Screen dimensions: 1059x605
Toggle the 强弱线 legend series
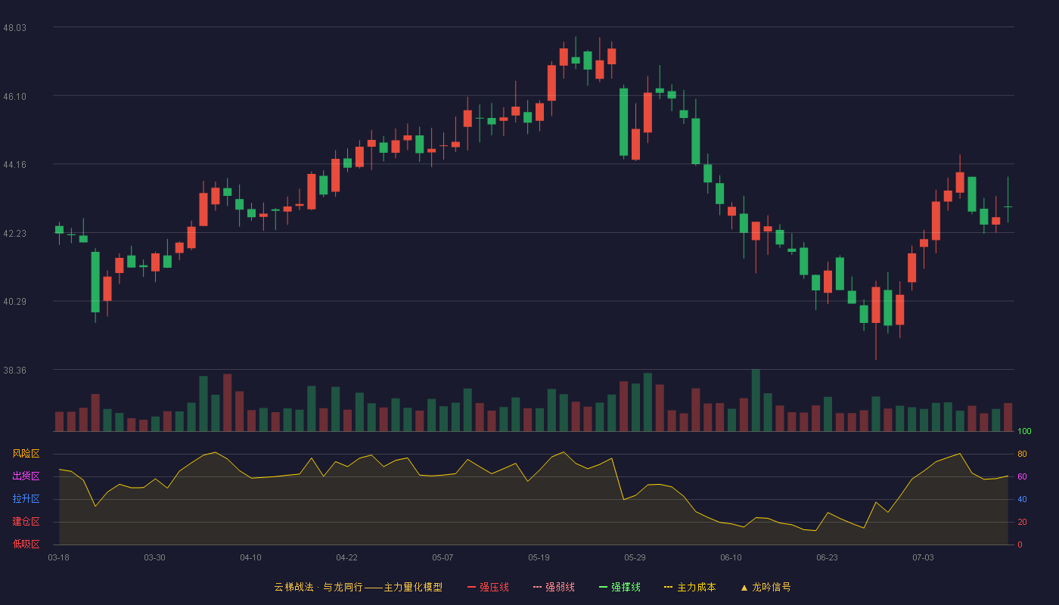(554, 587)
